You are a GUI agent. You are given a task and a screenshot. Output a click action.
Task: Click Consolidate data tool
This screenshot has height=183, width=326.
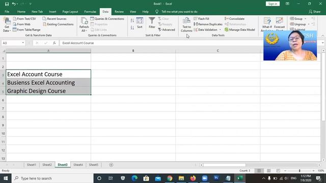coord(235,19)
